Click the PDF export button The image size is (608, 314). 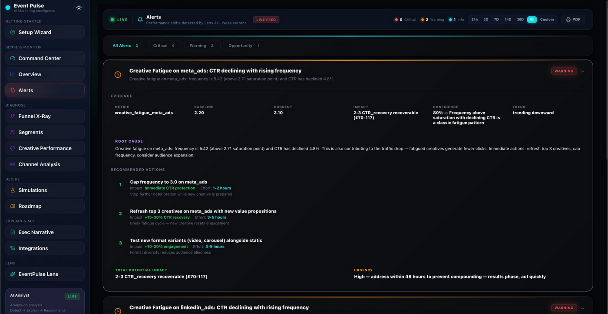(x=573, y=20)
